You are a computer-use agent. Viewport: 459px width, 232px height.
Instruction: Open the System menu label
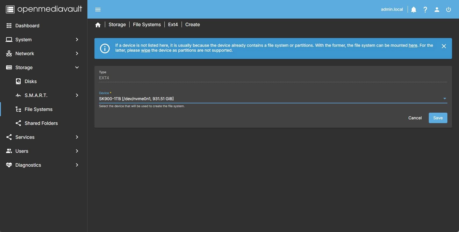(x=24, y=39)
